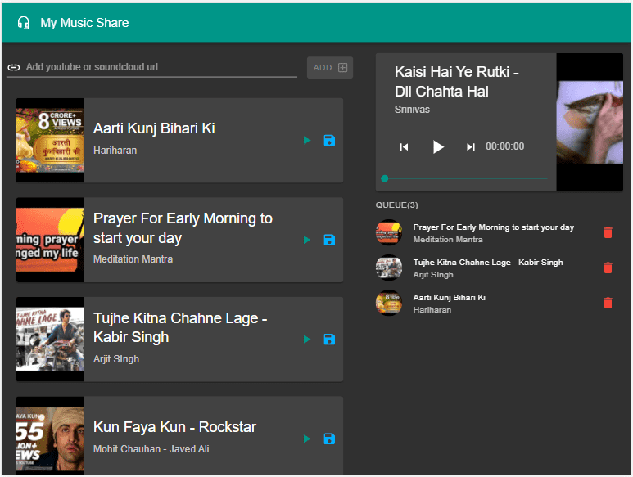
Task: Click Mohit Chauhan - Javed Ali text
Action: [x=151, y=449]
